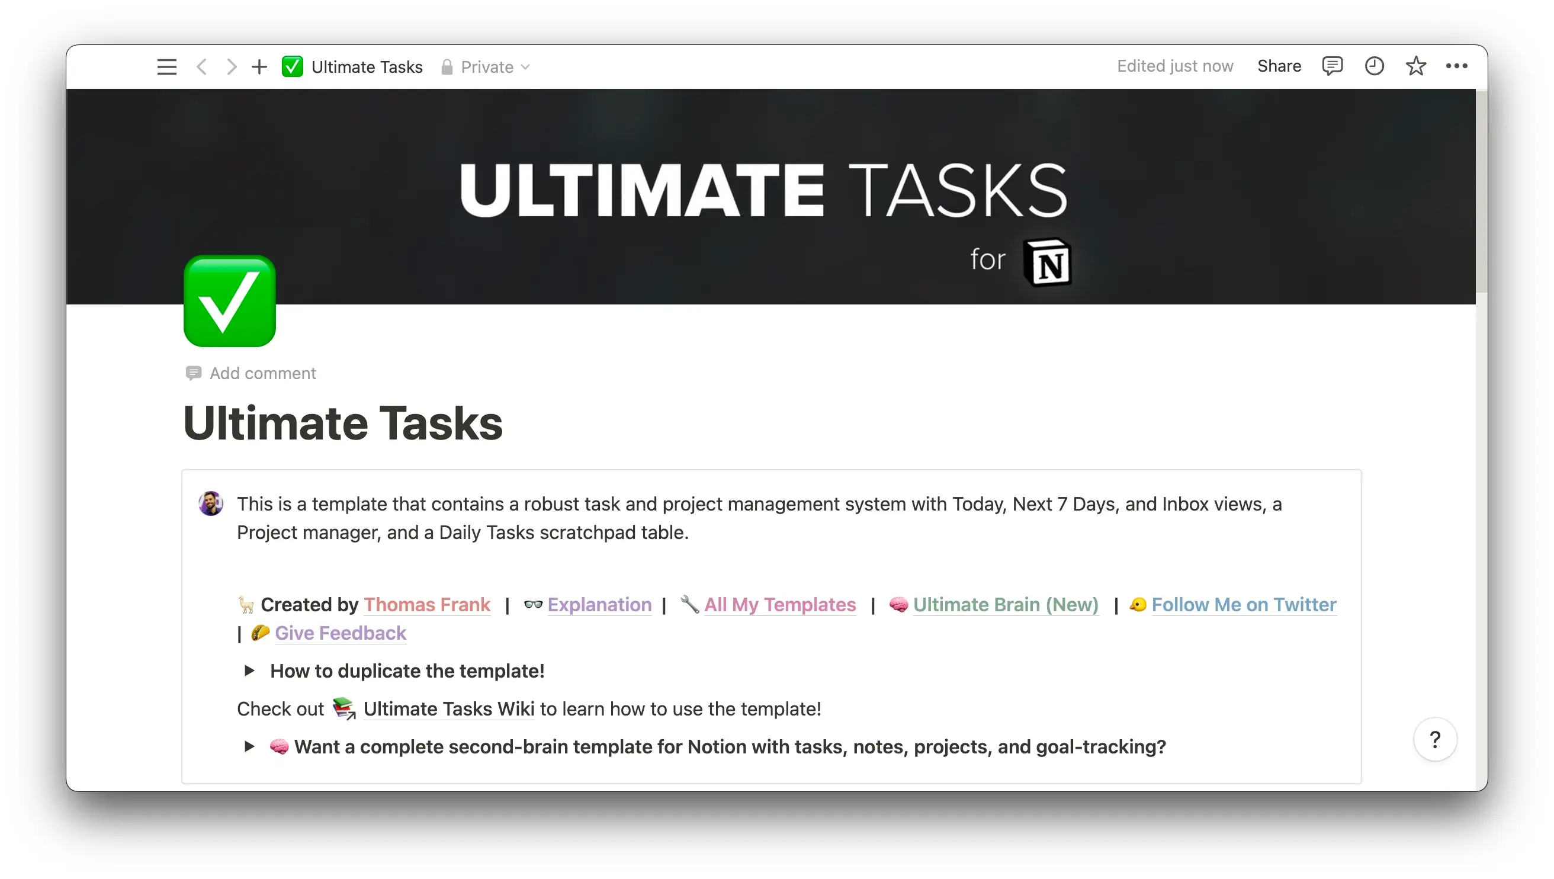Image resolution: width=1554 pixels, height=879 pixels.
Task: Click Ultimate Tasks breadcrumb title
Action: [367, 67]
